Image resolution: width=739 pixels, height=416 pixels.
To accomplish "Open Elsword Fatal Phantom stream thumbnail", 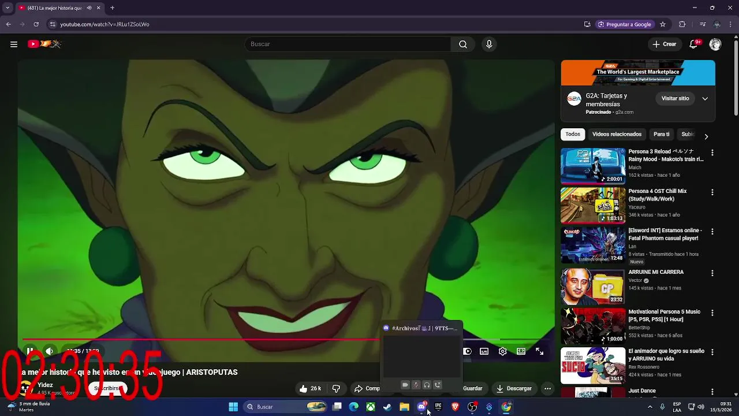I will click(x=593, y=245).
